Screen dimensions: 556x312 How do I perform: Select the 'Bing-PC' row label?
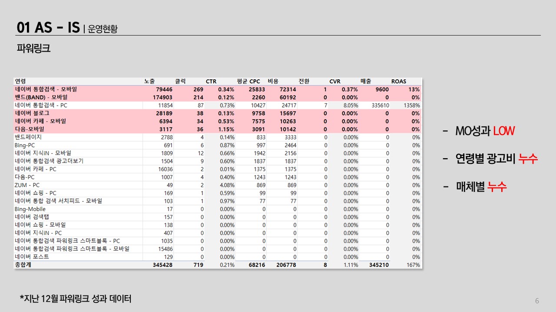tap(24, 145)
